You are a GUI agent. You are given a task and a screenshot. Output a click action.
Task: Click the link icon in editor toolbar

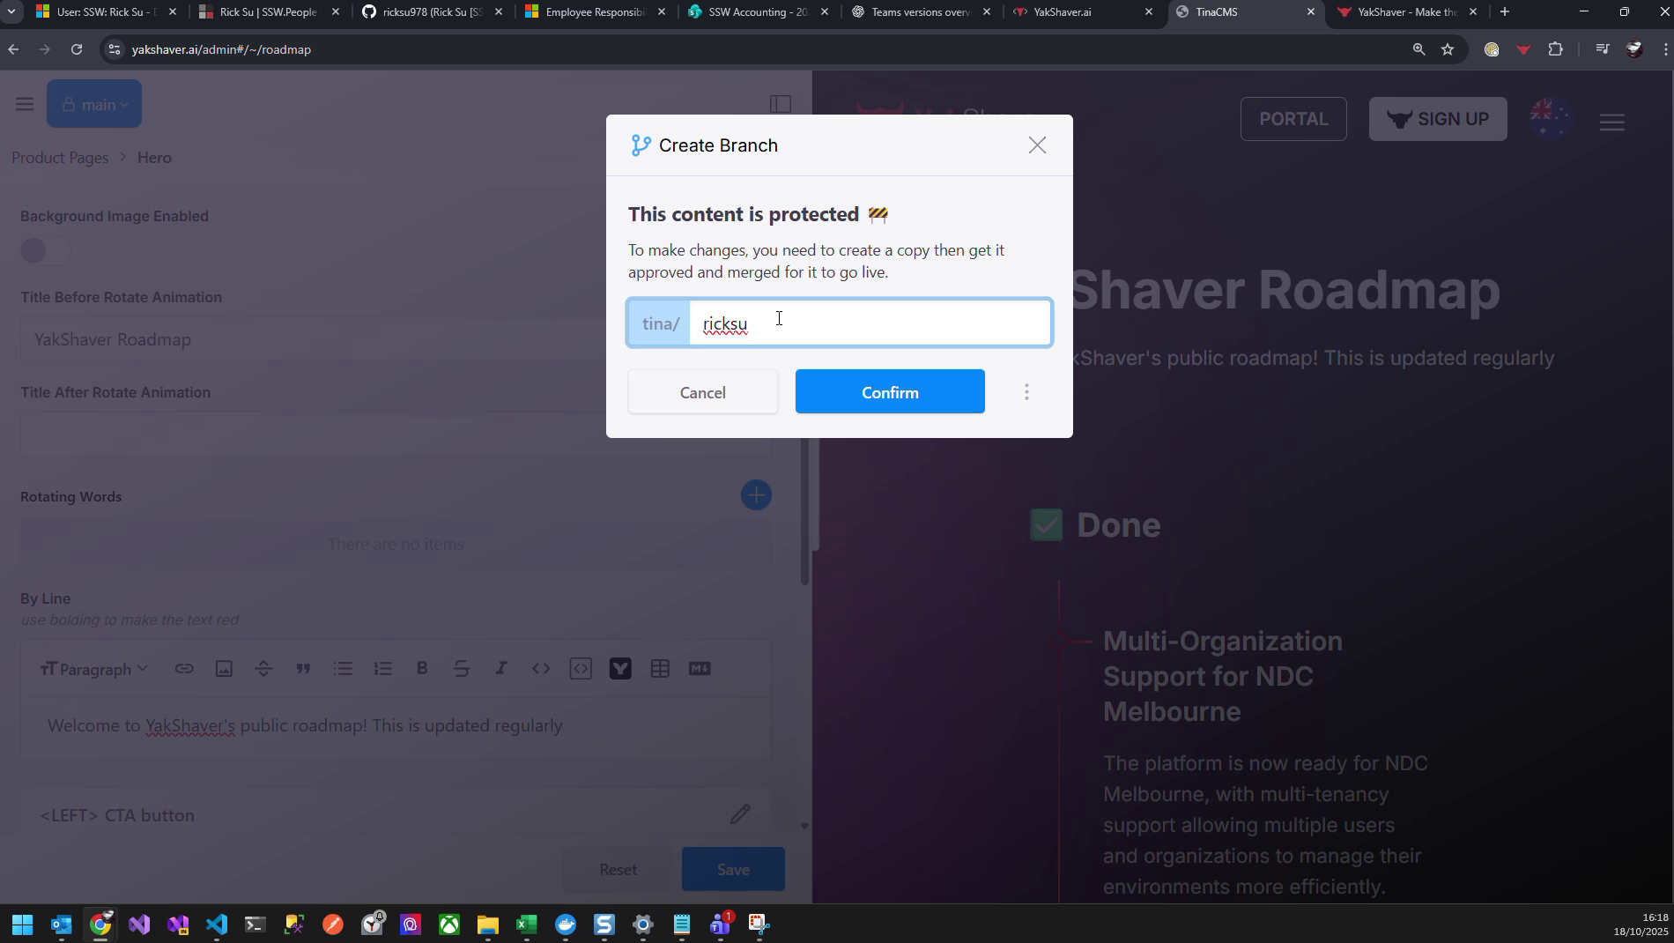click(184, 669)
